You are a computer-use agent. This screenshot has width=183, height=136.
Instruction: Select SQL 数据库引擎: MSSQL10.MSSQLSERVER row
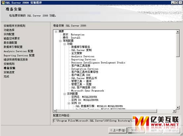point(99,106)
